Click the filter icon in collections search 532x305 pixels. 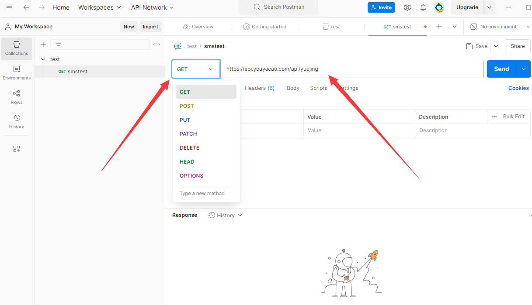click(x=59, y=45)
